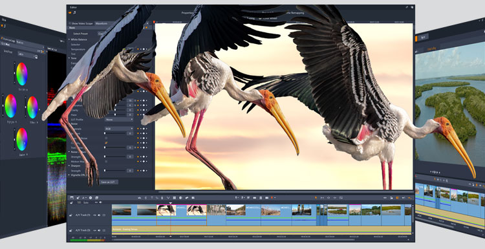Open the LUT Profile None dropdown

click(119, 119)
